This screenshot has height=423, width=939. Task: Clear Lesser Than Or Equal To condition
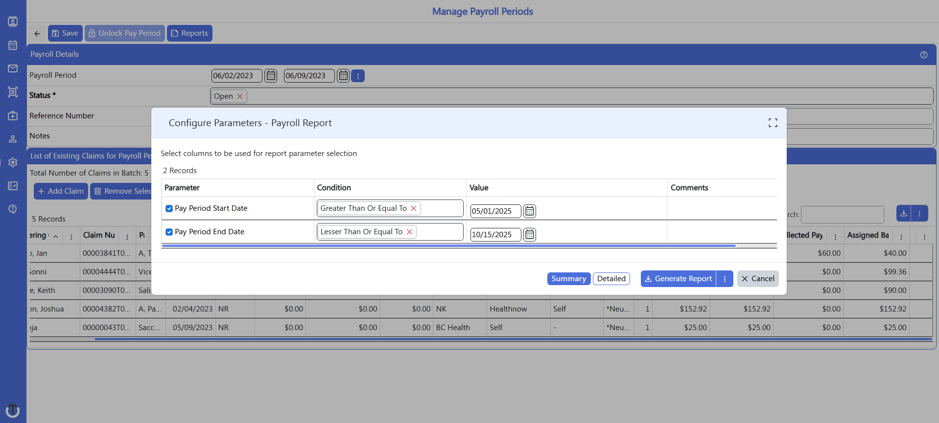[410, 232]
